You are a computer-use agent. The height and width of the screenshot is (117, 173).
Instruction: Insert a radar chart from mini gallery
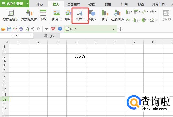(152, 11)
